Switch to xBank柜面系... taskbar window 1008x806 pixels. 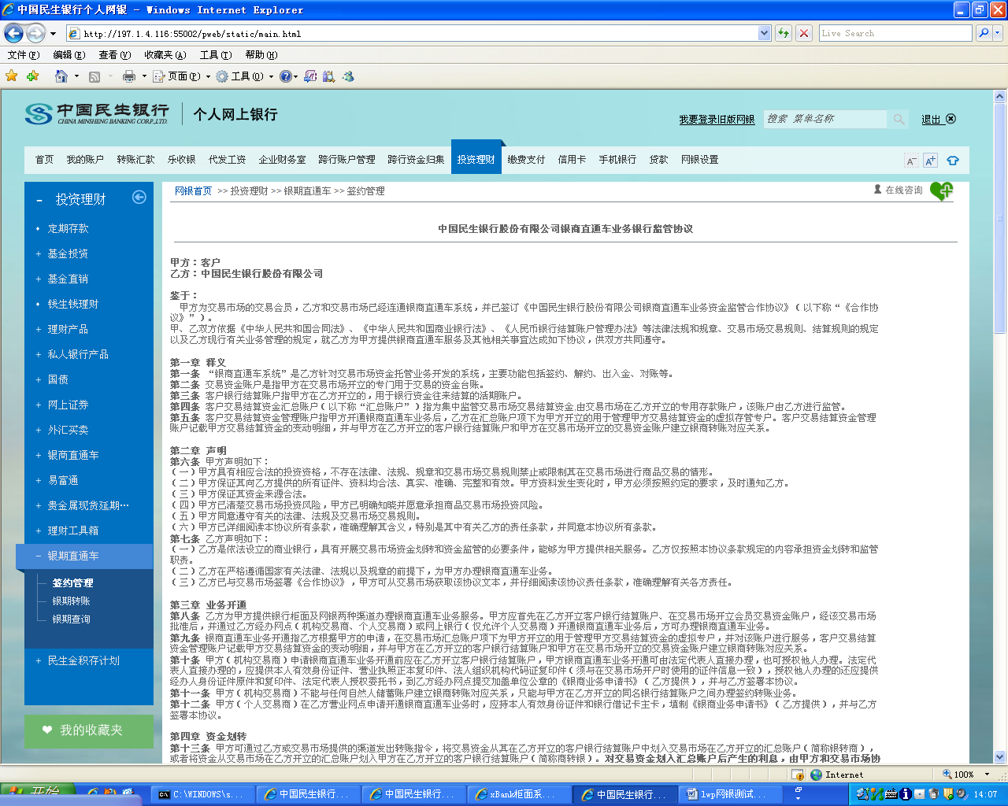(x=517, y=794)
